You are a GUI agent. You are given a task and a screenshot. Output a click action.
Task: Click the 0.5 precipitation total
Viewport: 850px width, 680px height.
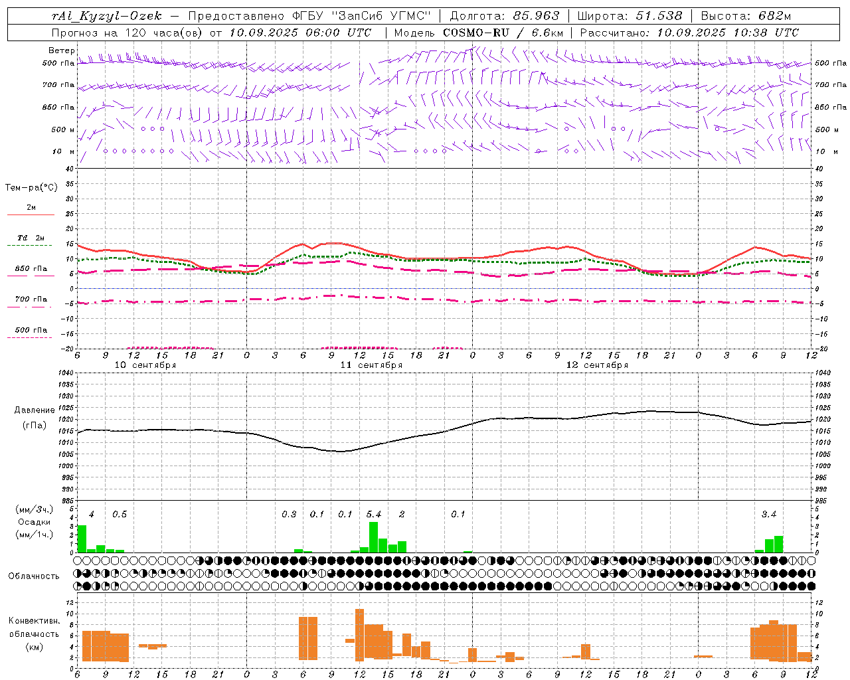click(x=120, y=515)
